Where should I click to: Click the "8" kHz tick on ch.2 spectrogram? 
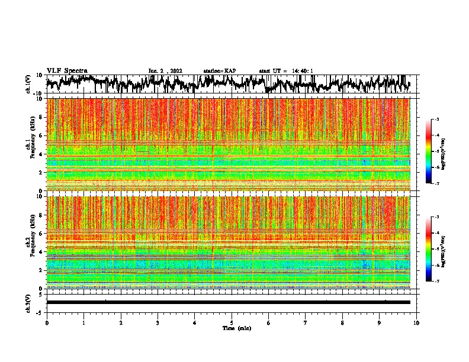point(41,215)
